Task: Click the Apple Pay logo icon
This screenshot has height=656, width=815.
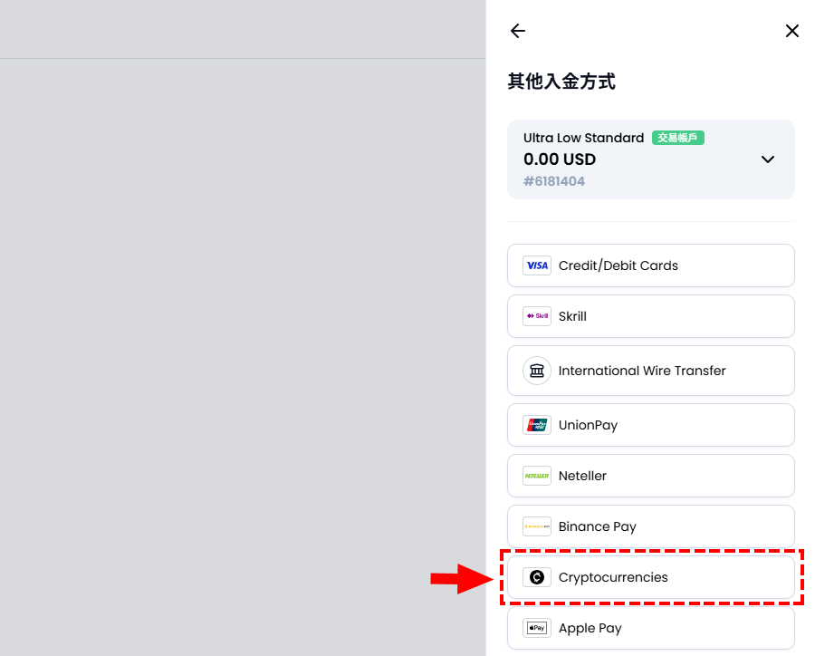Action: (x=537, y=628)
